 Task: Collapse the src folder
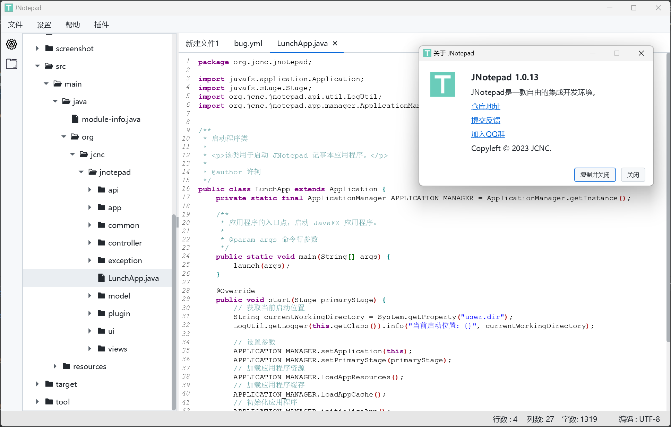click(37, 66)
